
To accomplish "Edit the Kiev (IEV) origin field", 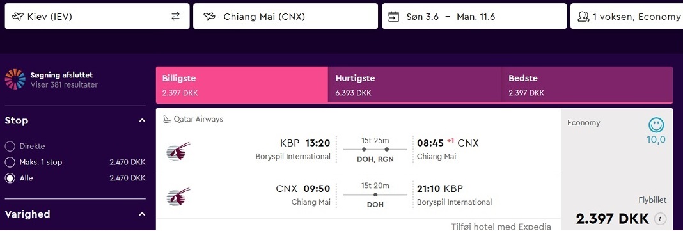I will pos(97,16).
